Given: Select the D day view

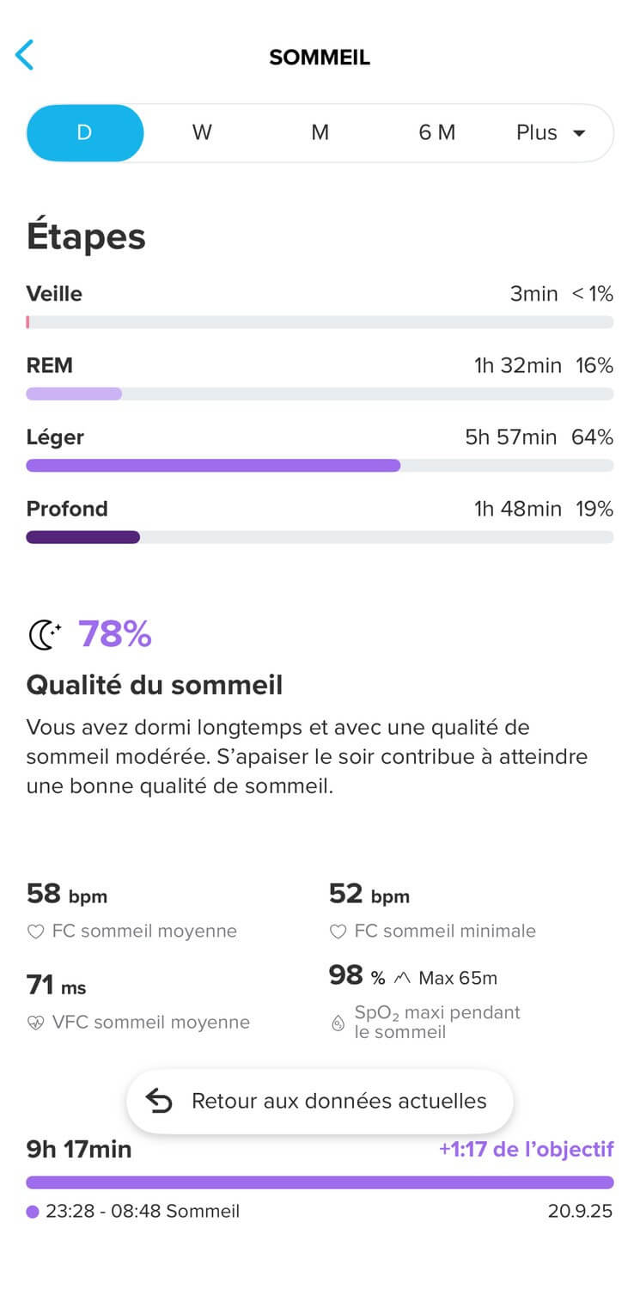Looking at the screenshot, I should pyautogui.click(x=84, y=133).
